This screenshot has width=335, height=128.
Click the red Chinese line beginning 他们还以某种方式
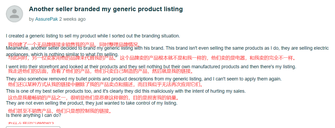coord(105,85)
